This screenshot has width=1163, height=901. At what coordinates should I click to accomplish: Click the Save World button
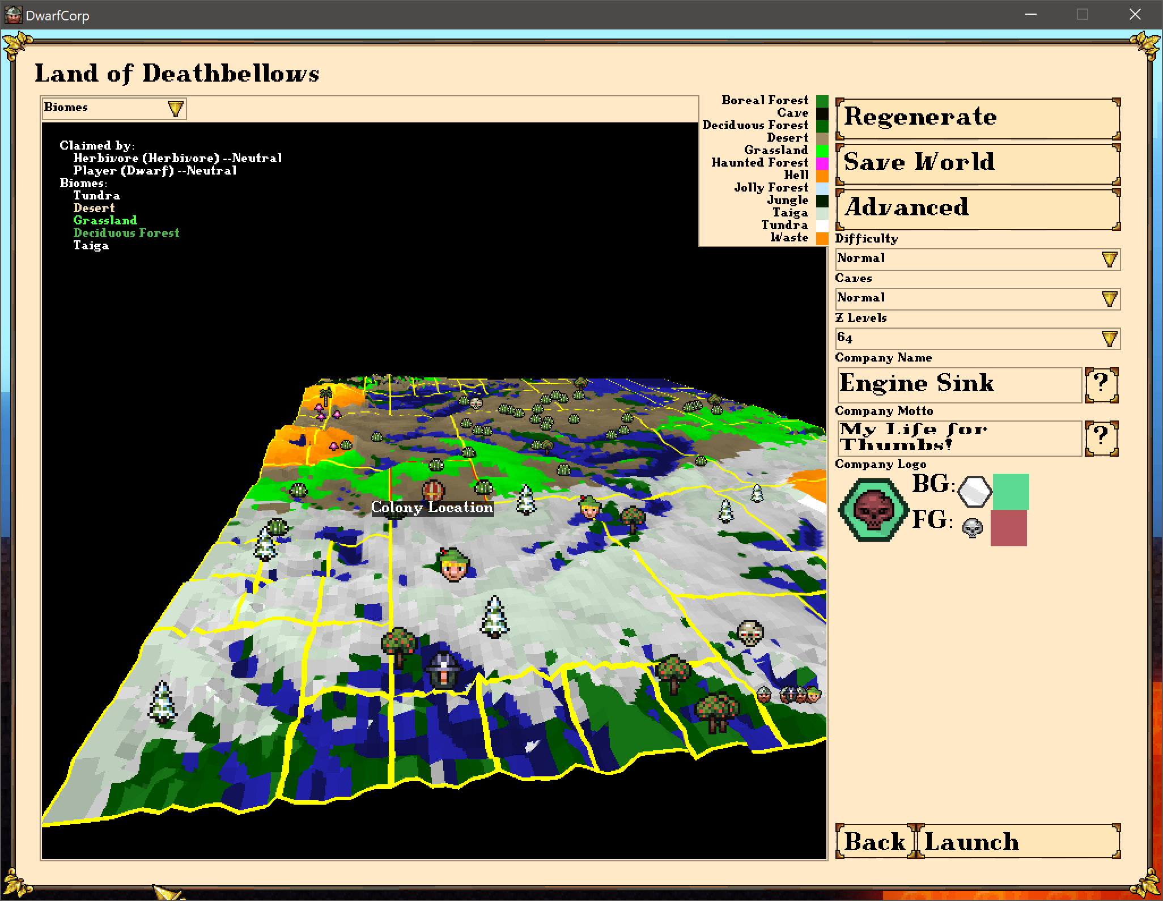[x=977, y=163]
